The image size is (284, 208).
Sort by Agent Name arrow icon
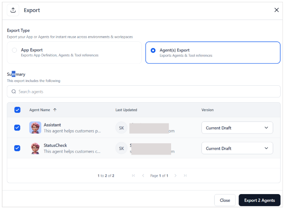pos(55,110)
